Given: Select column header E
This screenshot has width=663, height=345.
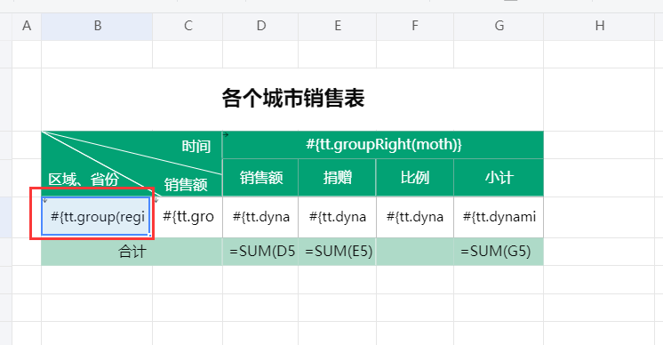Looking at the screenshot, I should click(x=338, y=26).
